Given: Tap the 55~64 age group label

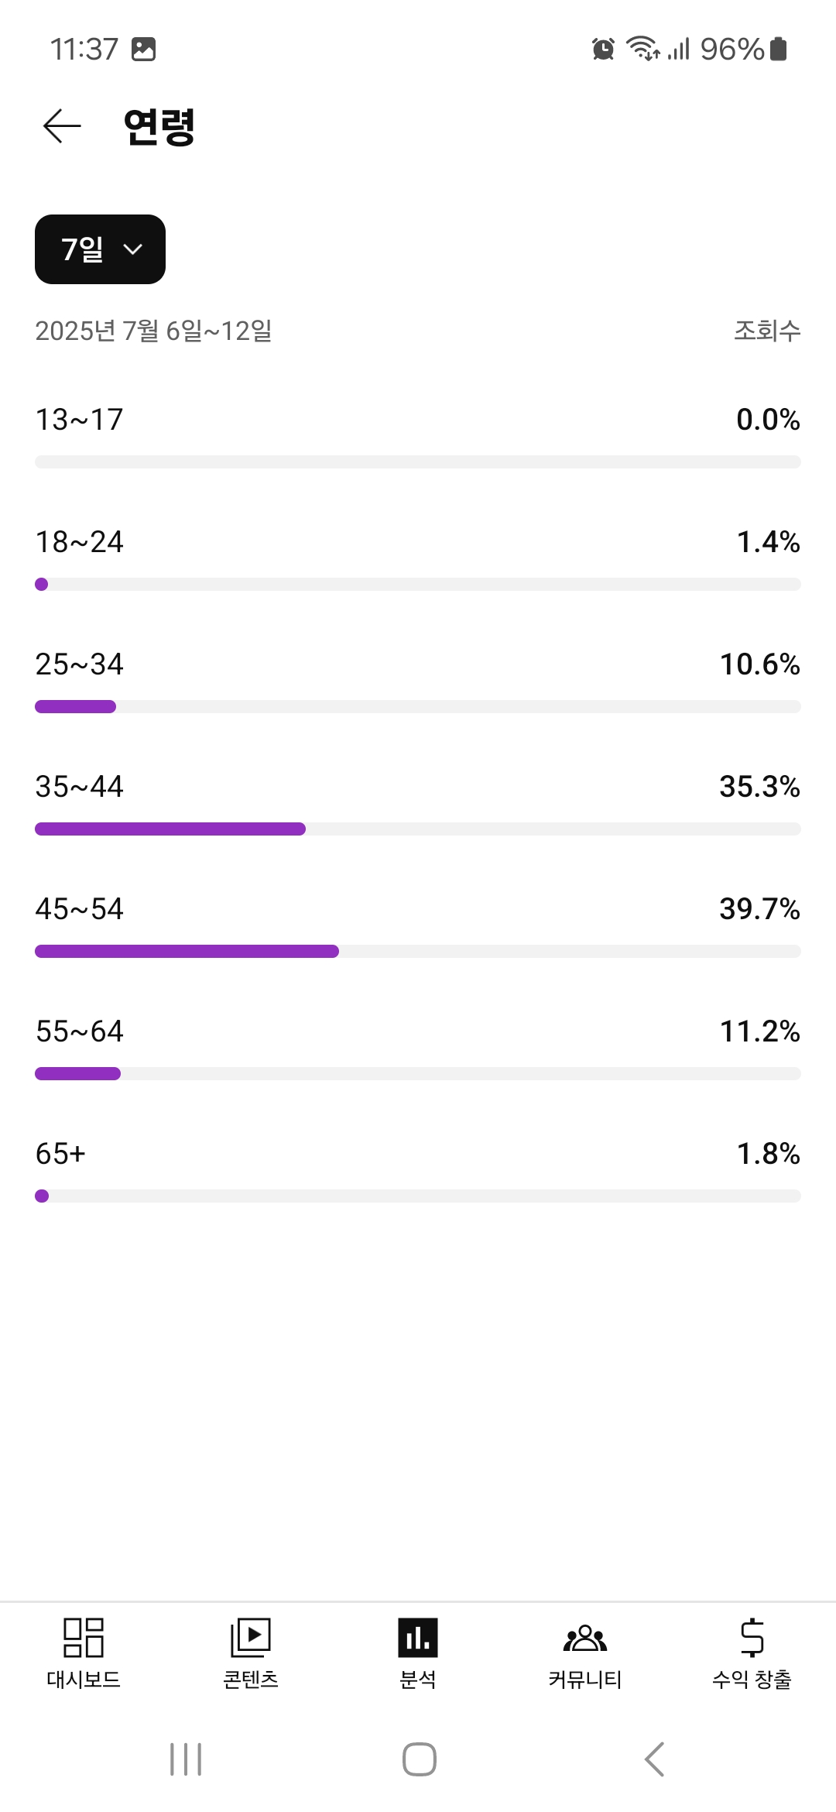Looking at the screenshot, I should pyautogui.click(x=80, y=1031).
